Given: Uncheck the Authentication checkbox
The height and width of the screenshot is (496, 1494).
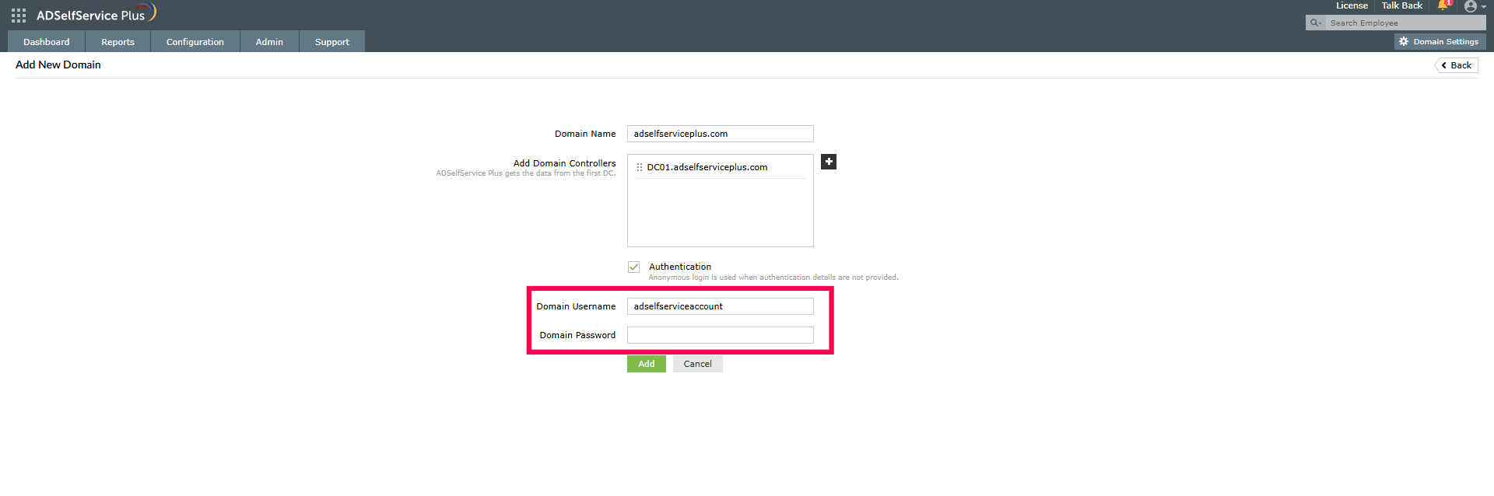Looking at the screenshot, I should tap(634, 267).
